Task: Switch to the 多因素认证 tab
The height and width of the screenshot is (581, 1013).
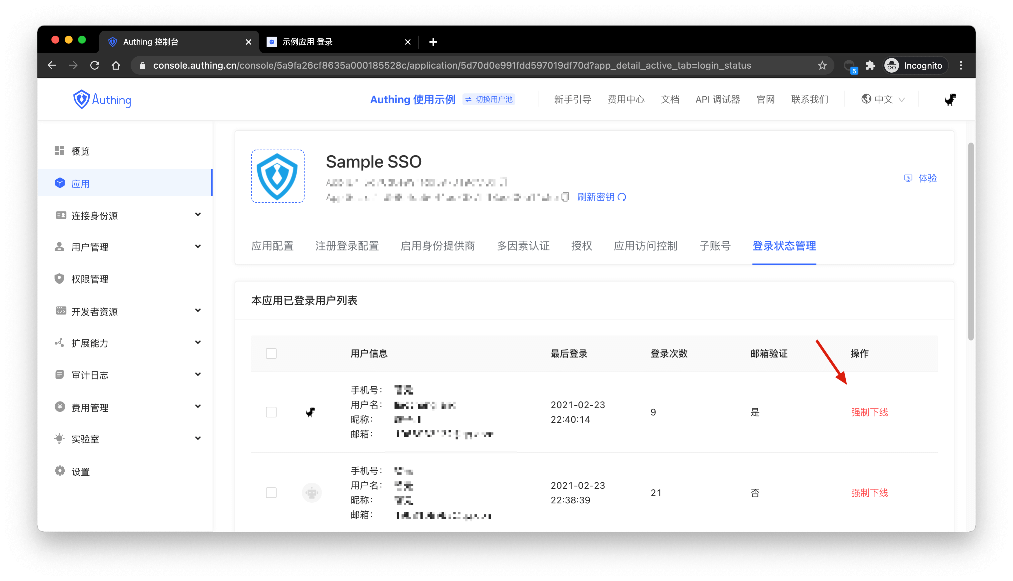Action: [523, 246]
